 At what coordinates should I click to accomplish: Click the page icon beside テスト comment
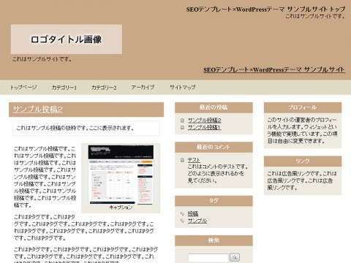[x=182, y=160]
